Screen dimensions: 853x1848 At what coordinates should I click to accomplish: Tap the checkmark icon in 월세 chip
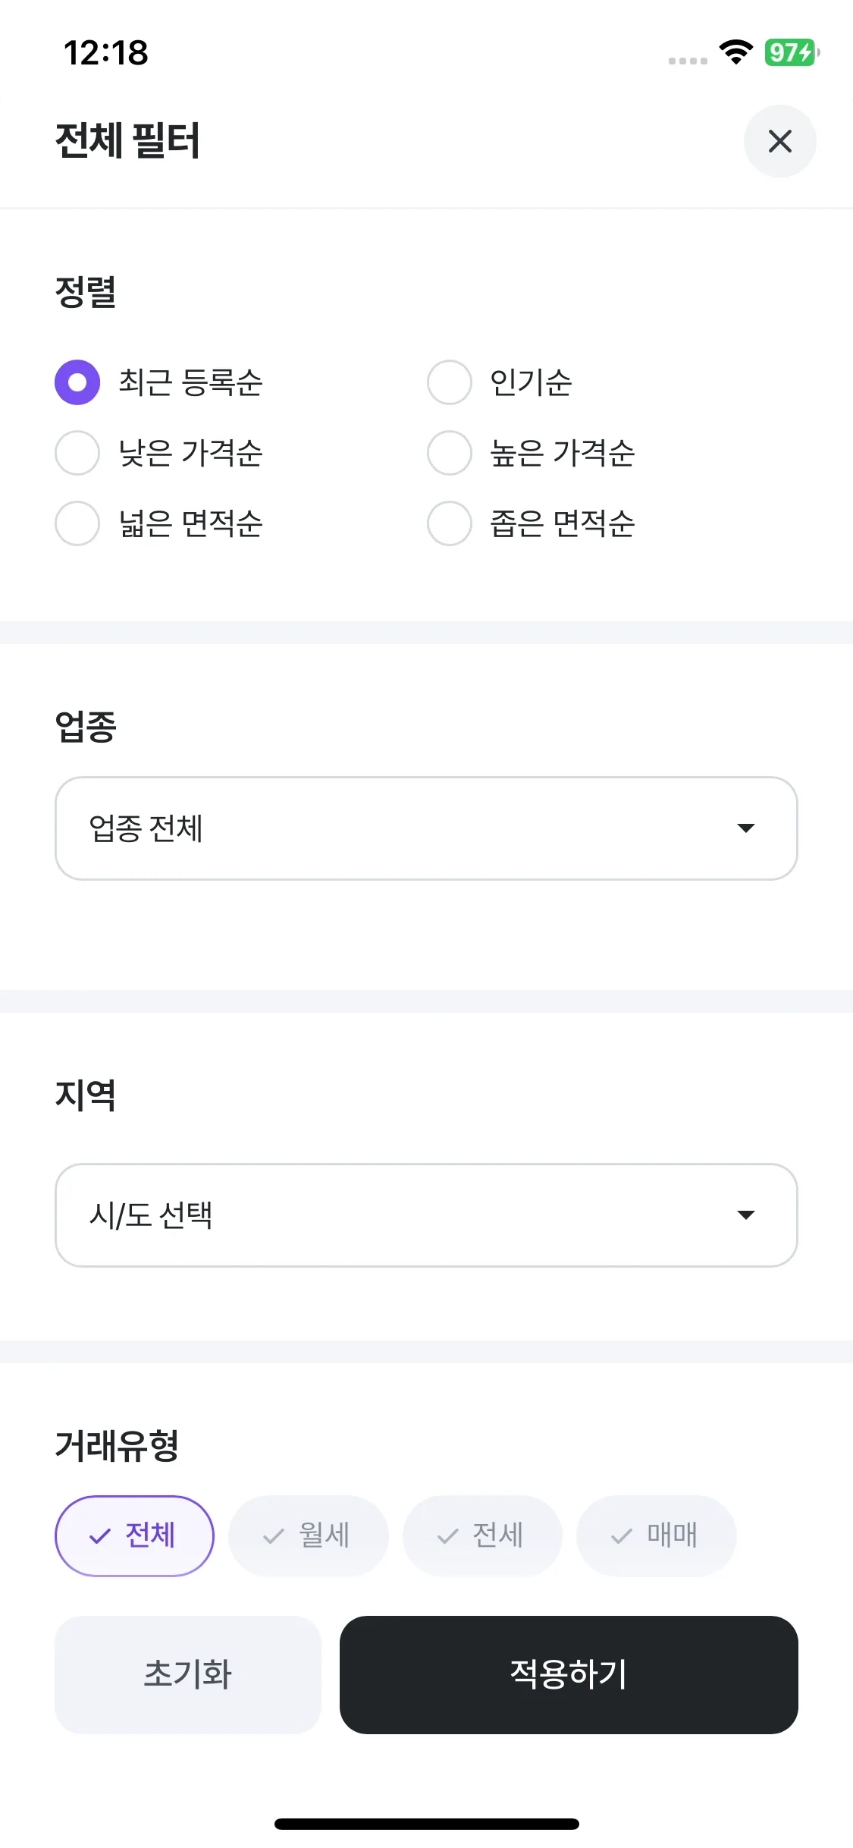[273, 1536]
